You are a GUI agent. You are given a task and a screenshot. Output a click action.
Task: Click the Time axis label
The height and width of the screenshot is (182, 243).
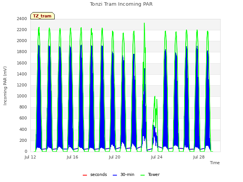click(215, 163)
